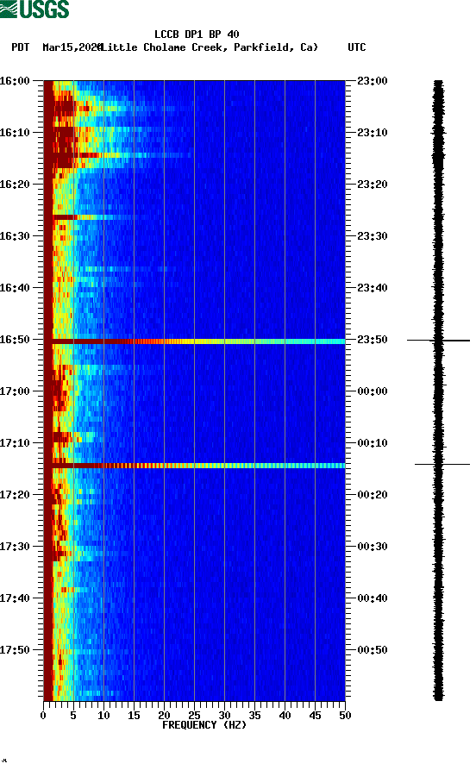Viewport: 476px width, 770px height.
Task: Click the 'FREQUENCY (HZ)' axis title
Action: (204, 725)
